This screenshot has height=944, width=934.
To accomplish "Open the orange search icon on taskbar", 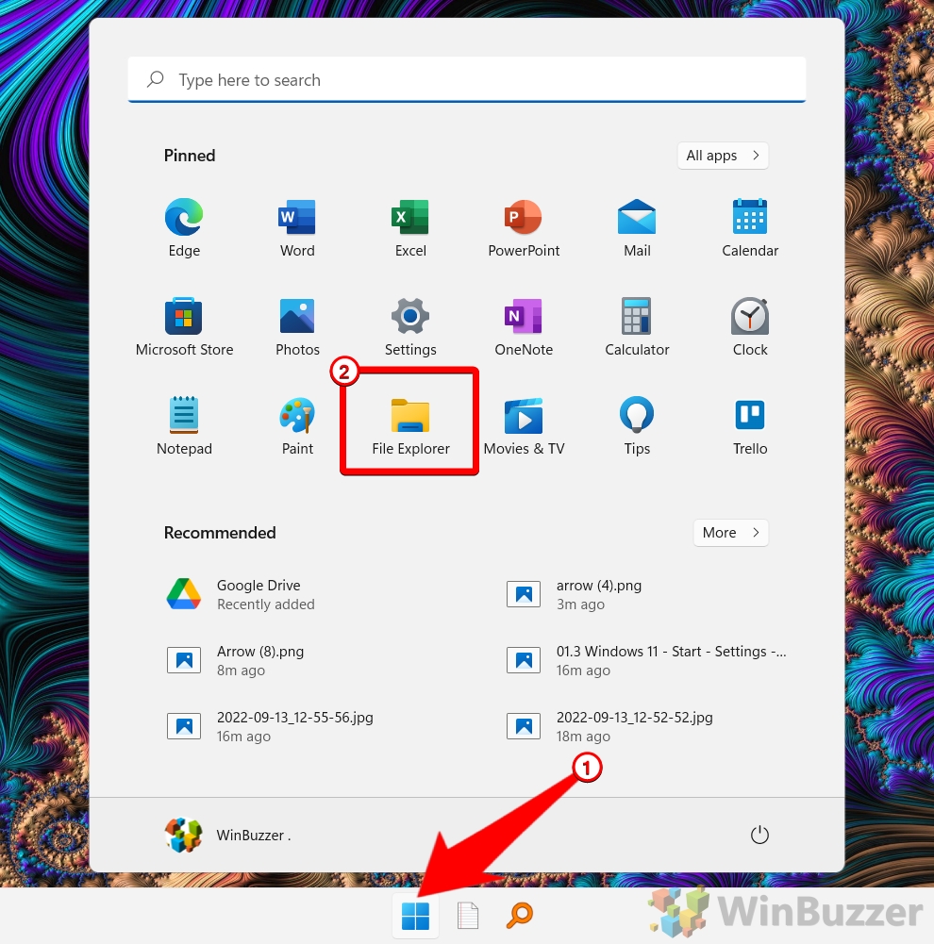I will coord(519,916).
